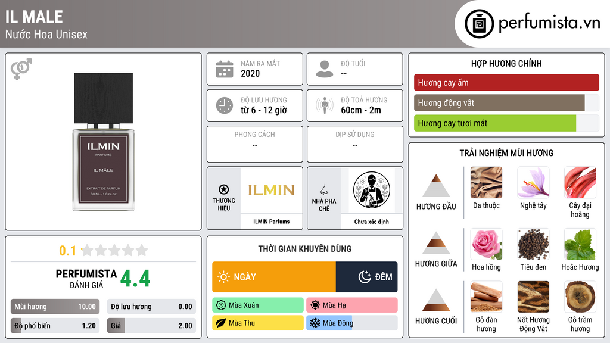Click the 'từ 6 - 12 giờ' longevity value
Image resolution: width=610 pixels, height=343 pixels.
pos(264,110)
